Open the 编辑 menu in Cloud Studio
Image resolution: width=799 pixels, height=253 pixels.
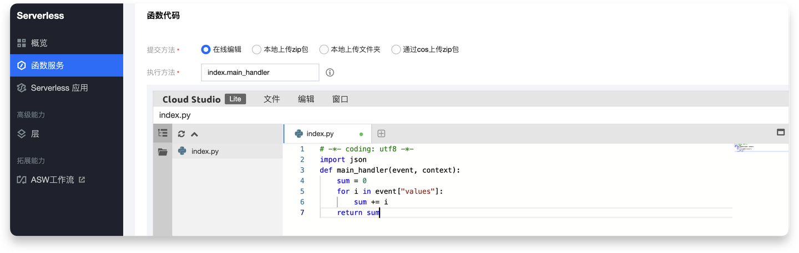pos(306,99)
